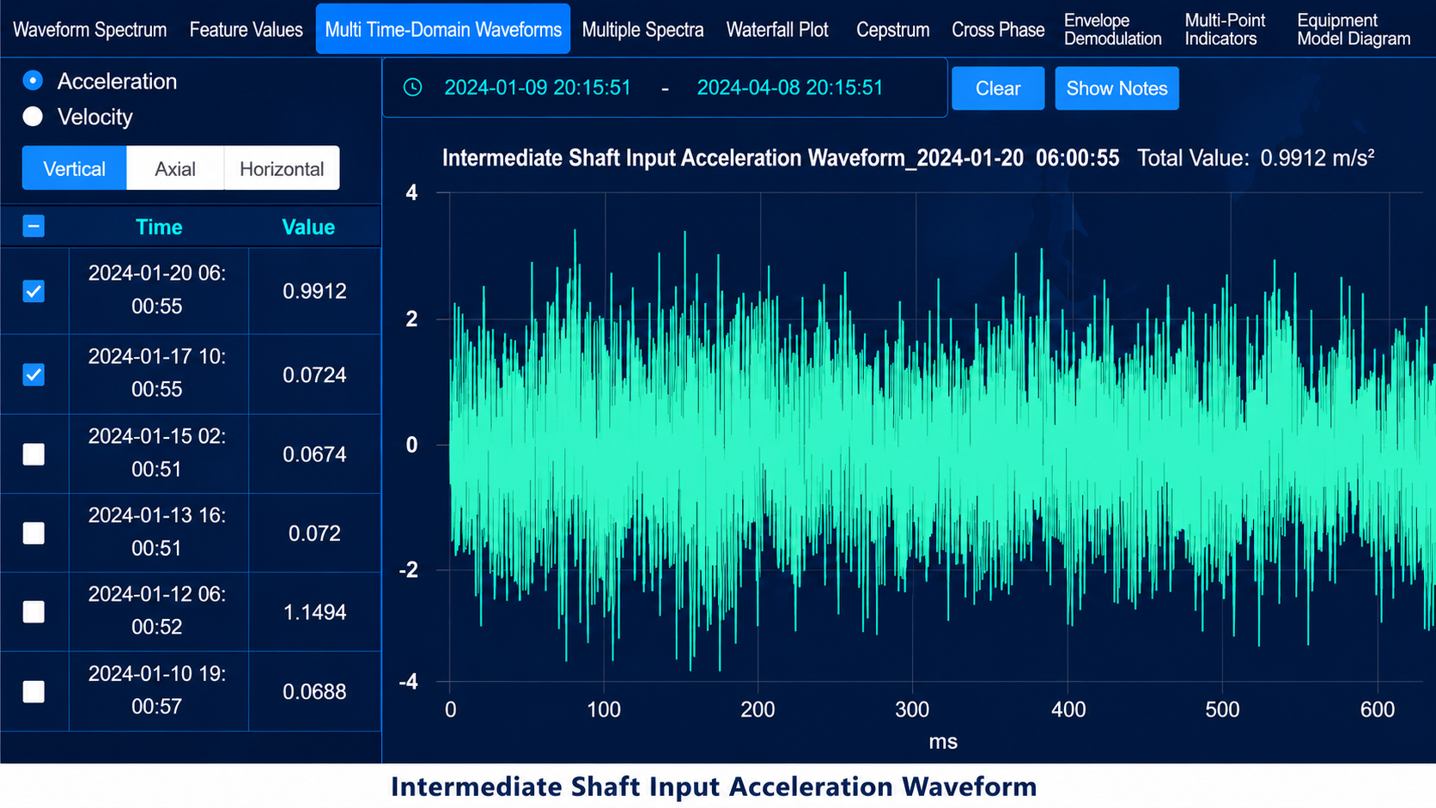Click the 2024-01-12 06:00:52 time cell
The image size is (1436, 808).
157,611
